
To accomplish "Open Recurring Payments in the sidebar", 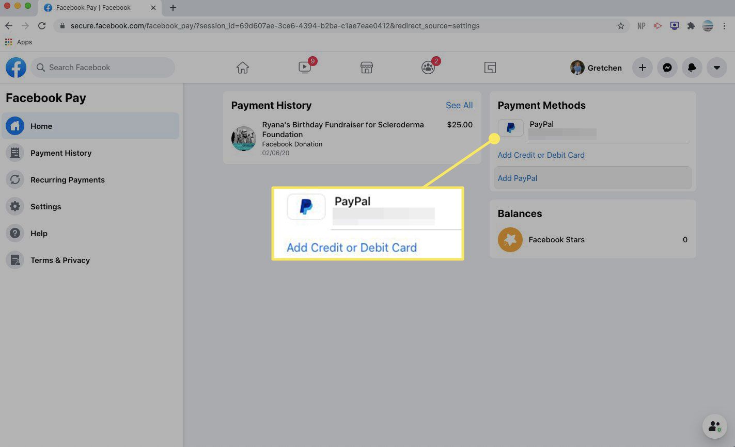I will click(x=67, y=180).
